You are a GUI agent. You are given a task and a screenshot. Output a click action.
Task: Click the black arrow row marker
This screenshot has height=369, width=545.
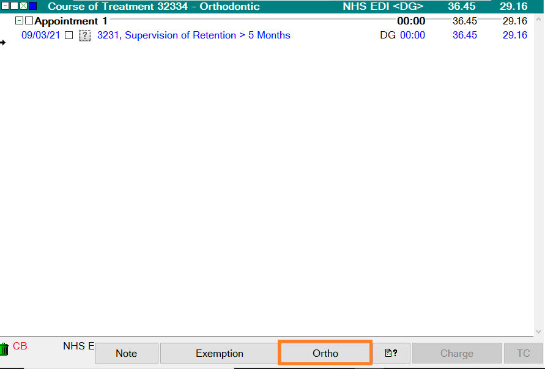click(3, 43)
